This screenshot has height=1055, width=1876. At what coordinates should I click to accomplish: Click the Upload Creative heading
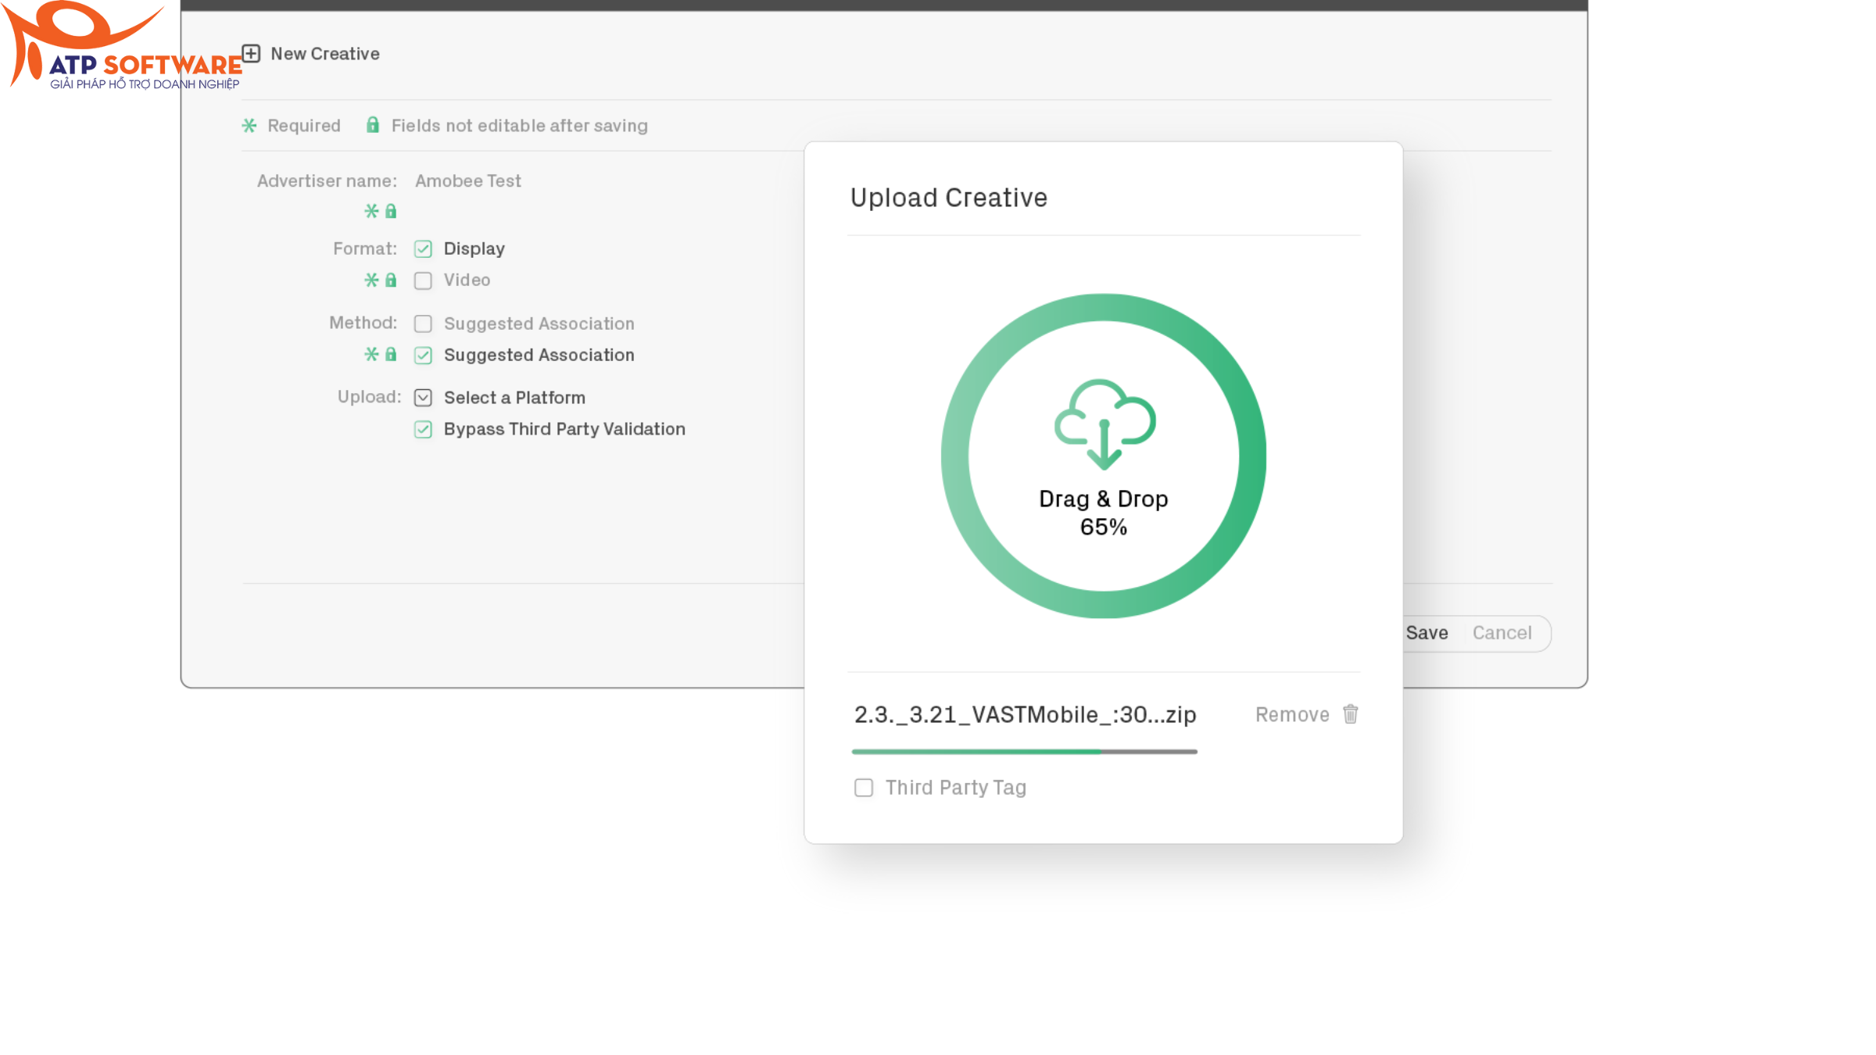tap(948, 198)
